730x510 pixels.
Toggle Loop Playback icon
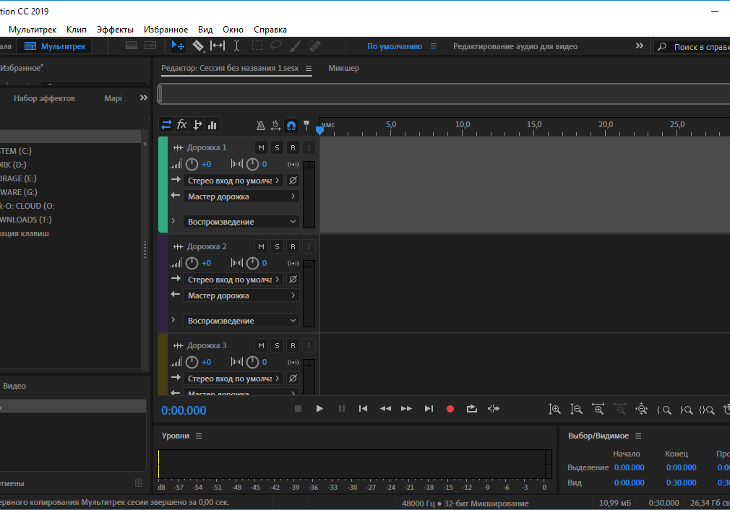(x=472, y=409)
